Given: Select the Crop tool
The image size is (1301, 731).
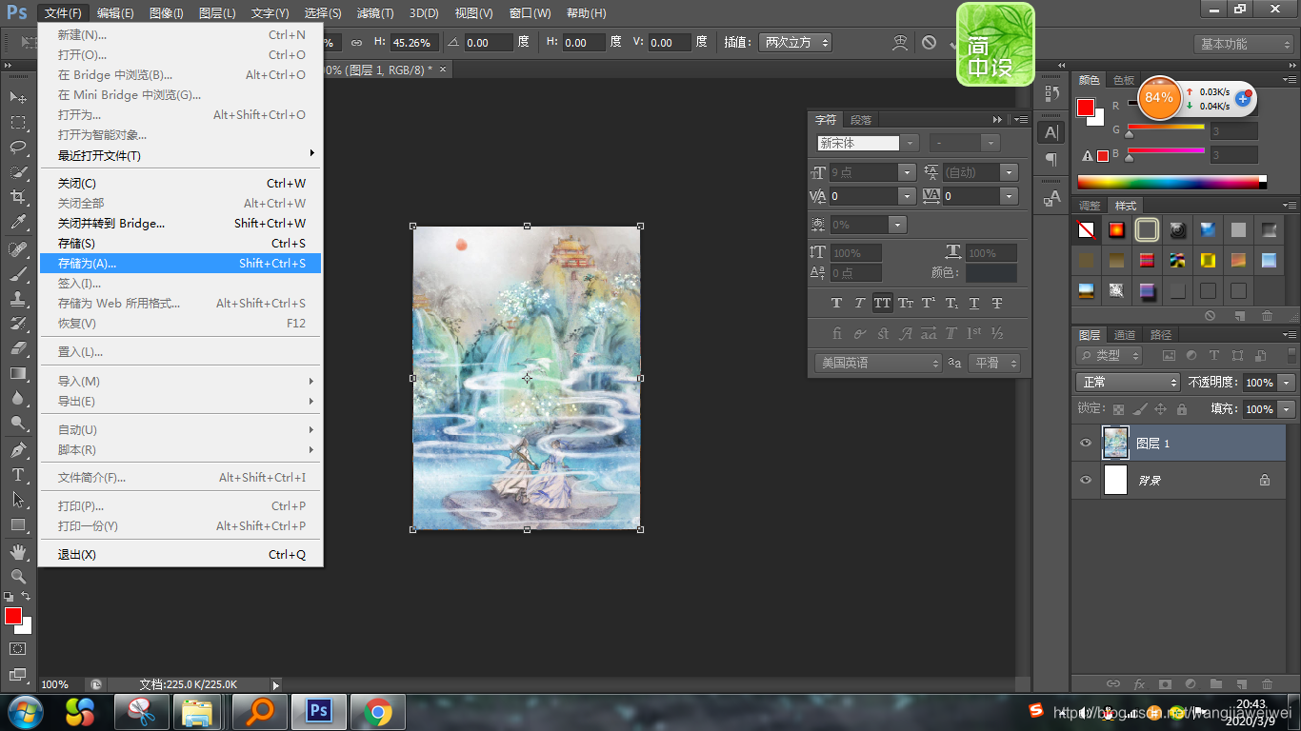Looking at the screenshot, I should [x=18, y=197].
